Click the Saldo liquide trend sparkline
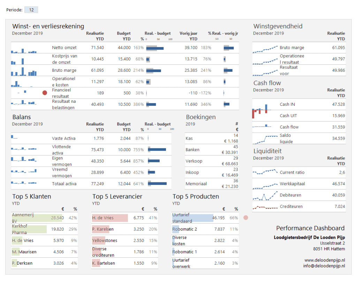This screenshot has height=281, width=357. 265,139
